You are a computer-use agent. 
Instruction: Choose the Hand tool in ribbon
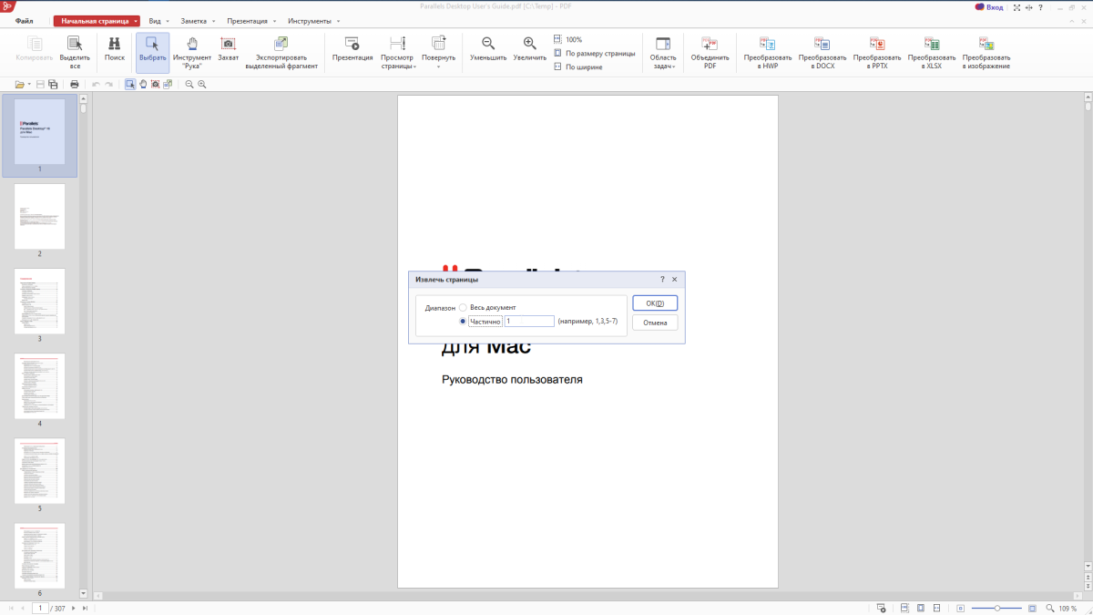click(x=192, y=52)
